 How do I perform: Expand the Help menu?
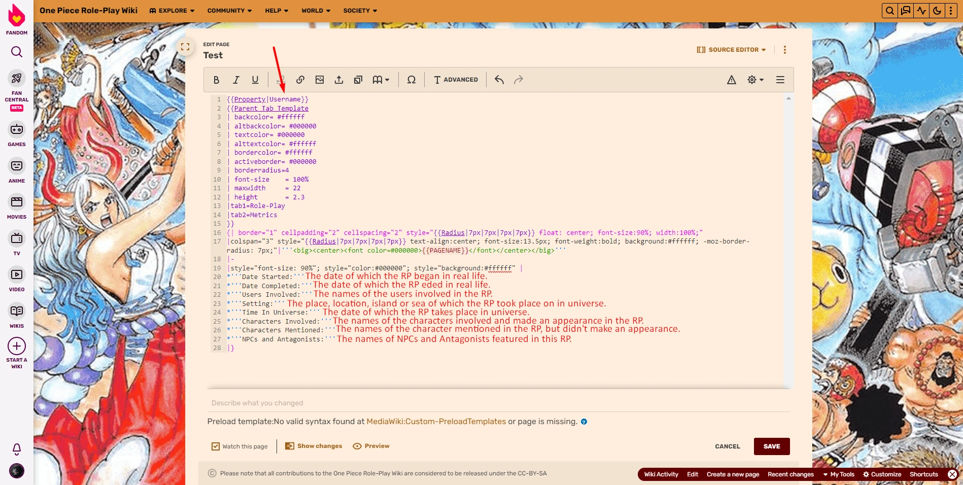(x=277, y=11)
